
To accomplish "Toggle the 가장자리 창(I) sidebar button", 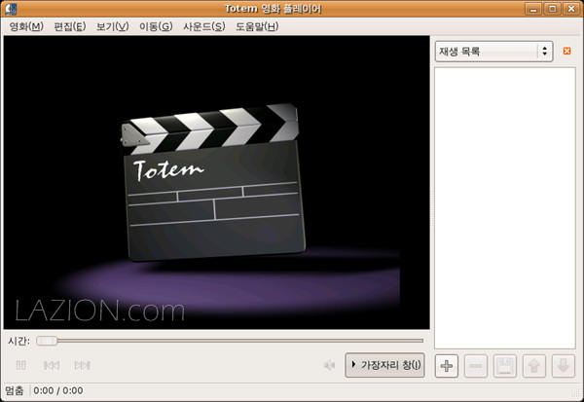I will (x=384, y=365).
